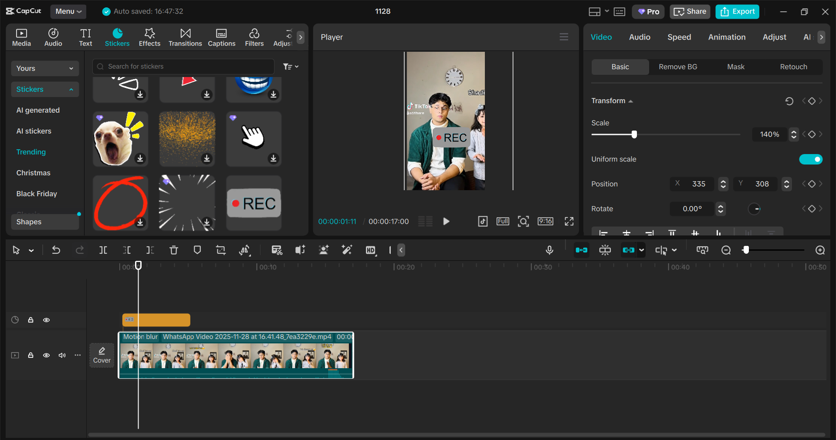This screenshot has width=836, height=440.
Task: Open the Captions panel
Action: pyautogui.click(x=221, y=37)
